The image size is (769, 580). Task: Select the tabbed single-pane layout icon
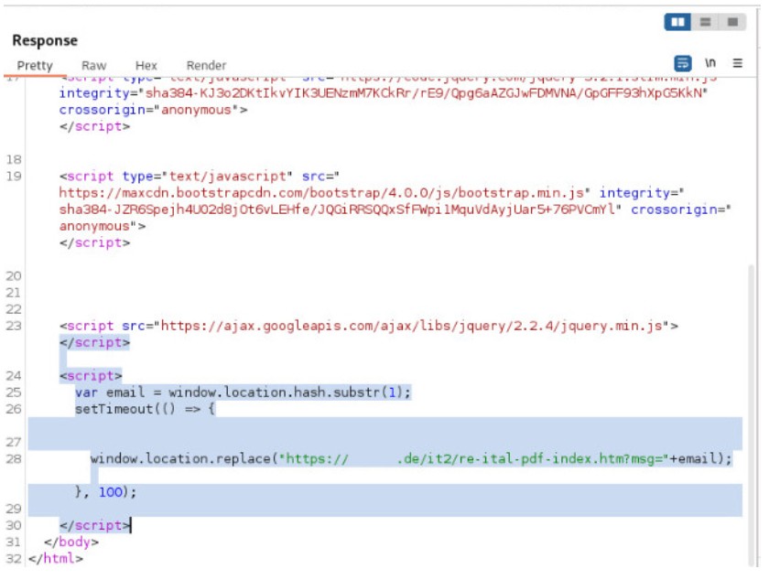click(731, 21)
